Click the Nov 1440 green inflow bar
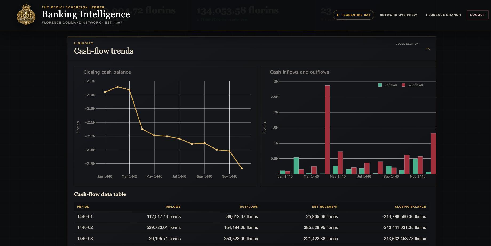 [x=415, y=166]
